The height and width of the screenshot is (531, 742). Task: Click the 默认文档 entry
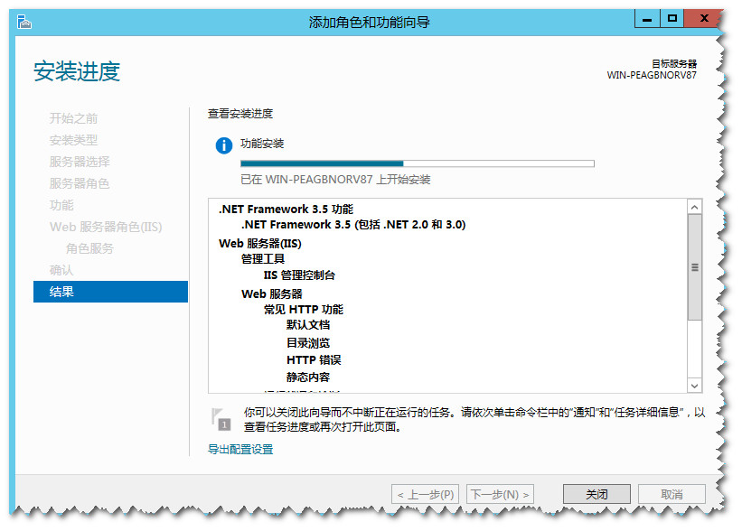click(x=308, y=325)
